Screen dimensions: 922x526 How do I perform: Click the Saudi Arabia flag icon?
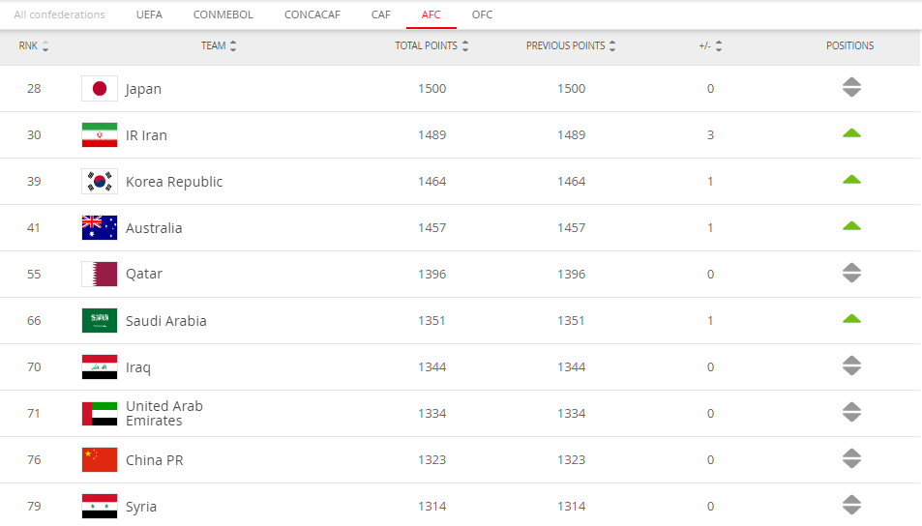(x=100, y=321)
